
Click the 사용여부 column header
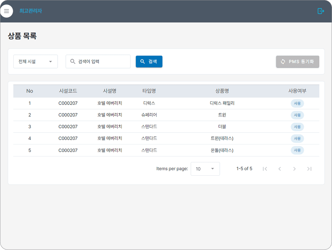tap(297, 91)
